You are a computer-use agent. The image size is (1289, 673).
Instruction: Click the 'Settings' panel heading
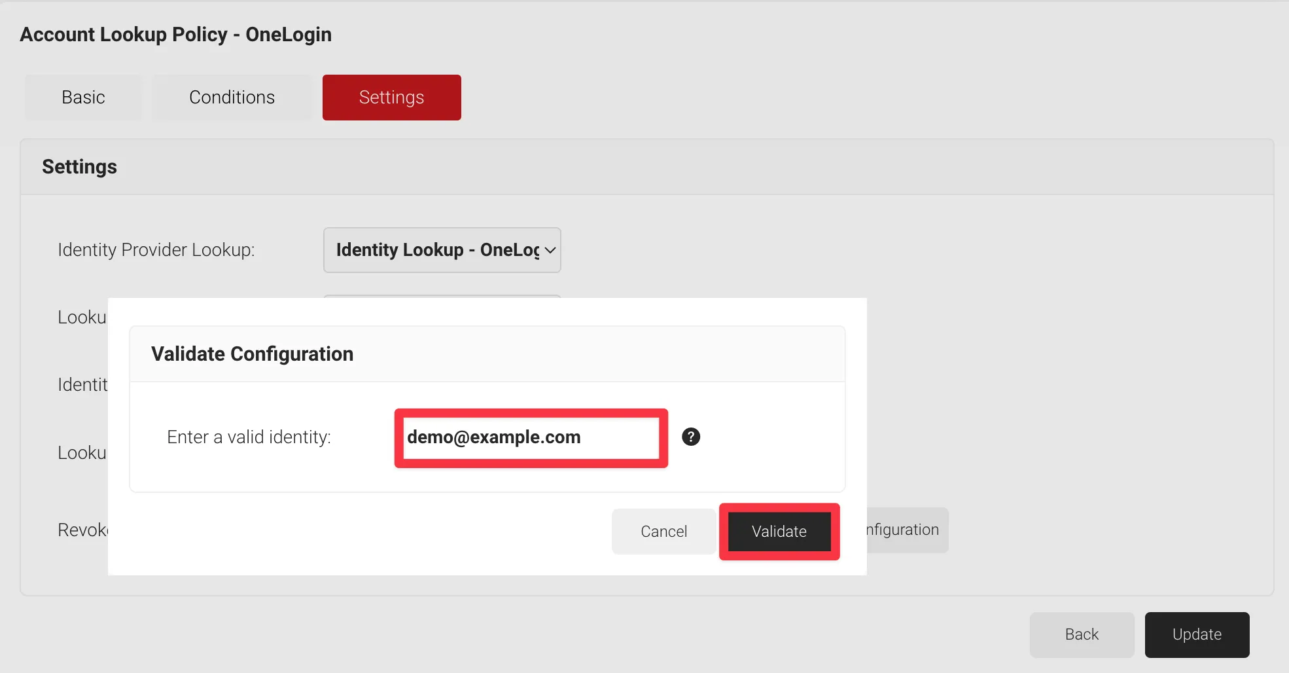click(79, 167)
